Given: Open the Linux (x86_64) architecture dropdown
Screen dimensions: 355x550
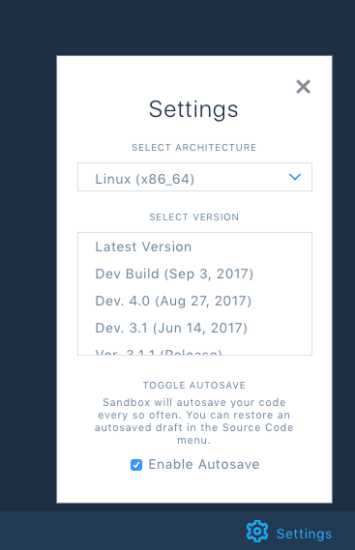Looking at the screenshot, I should point(194,177).
